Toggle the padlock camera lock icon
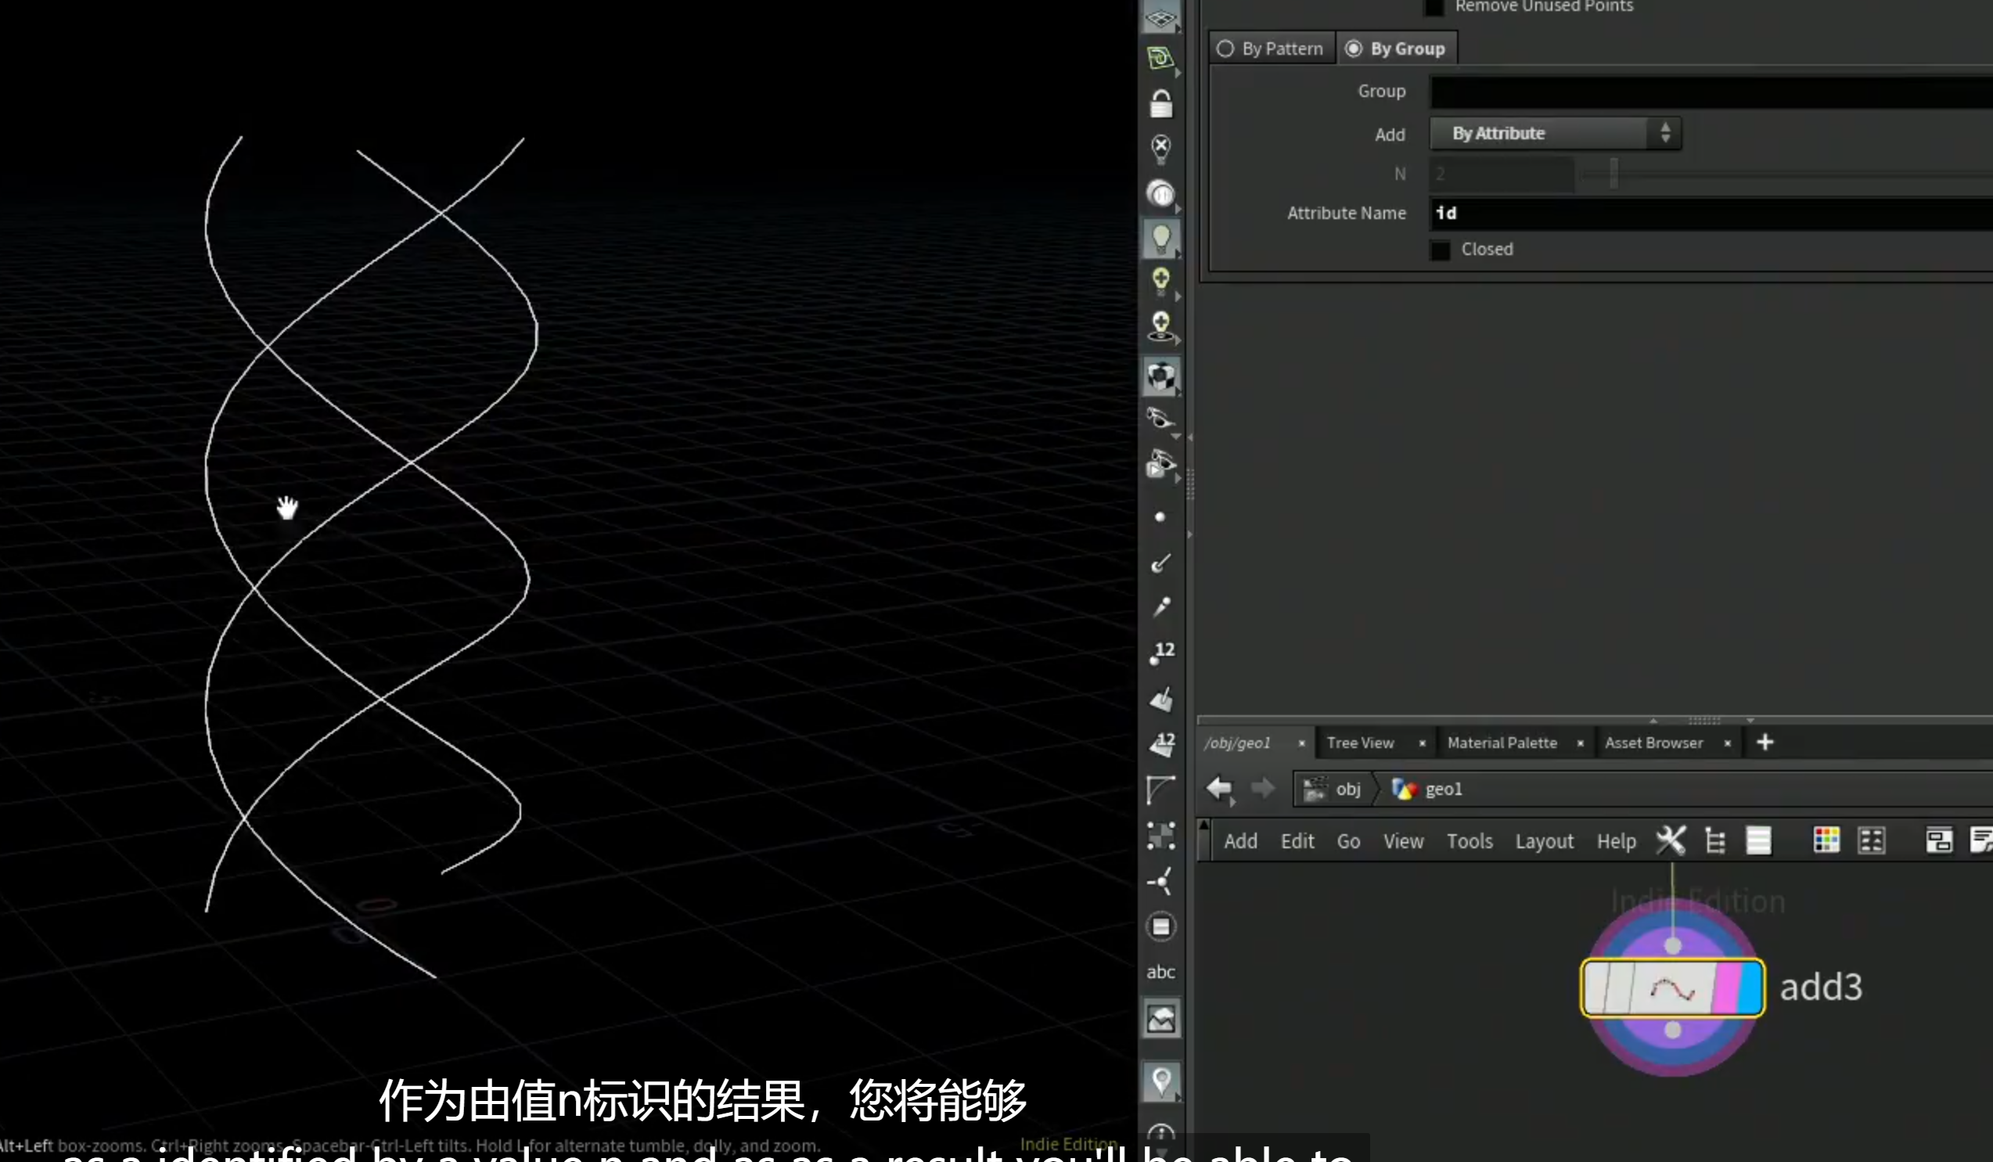This screenshot has width=1993, height=1162. point(1160,103)
